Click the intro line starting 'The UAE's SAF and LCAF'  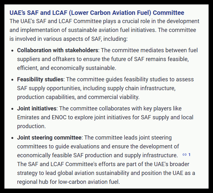click(x=104, y=22)
